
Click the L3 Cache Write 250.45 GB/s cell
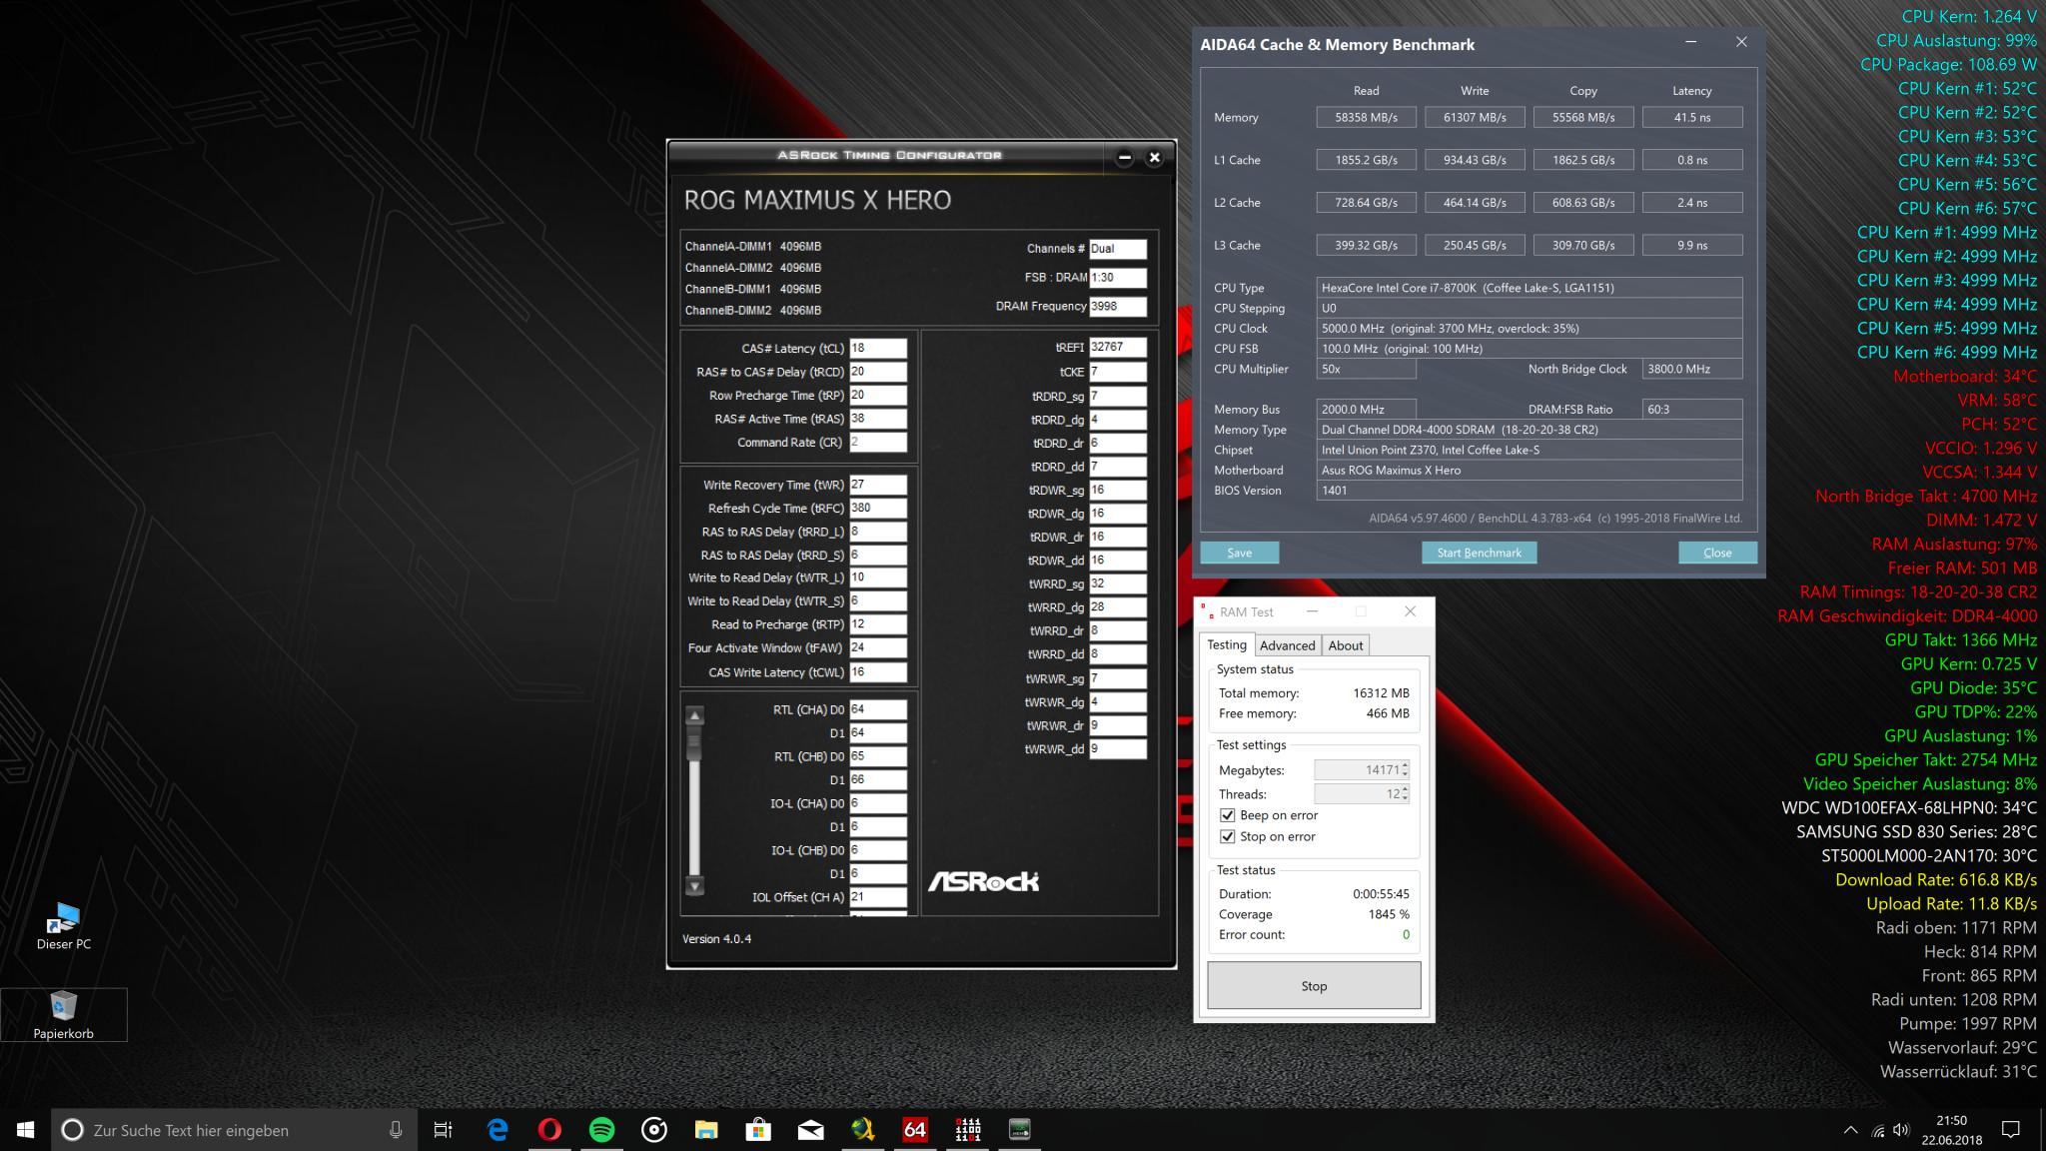1475,245
